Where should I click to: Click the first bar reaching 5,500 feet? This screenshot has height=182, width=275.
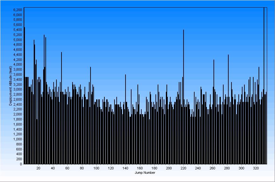(x=24, y=96)
